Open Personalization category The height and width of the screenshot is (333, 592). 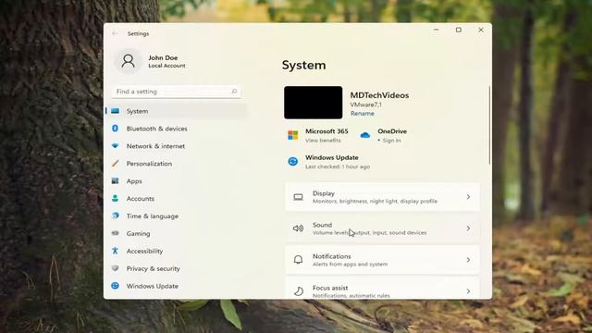(149, 164)
